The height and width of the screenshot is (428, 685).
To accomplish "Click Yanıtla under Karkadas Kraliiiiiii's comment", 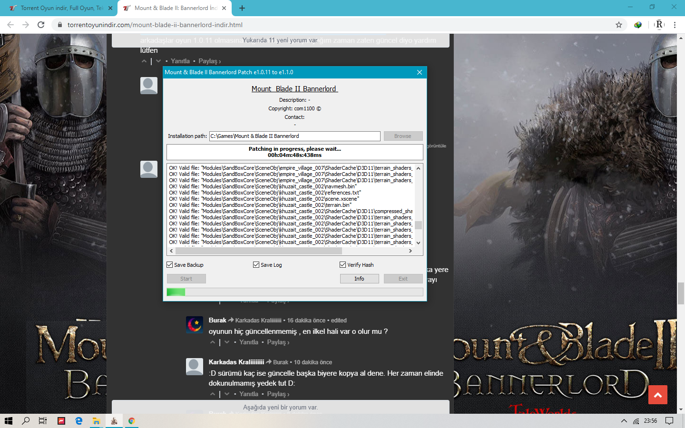I will click(x=249, y=394).
